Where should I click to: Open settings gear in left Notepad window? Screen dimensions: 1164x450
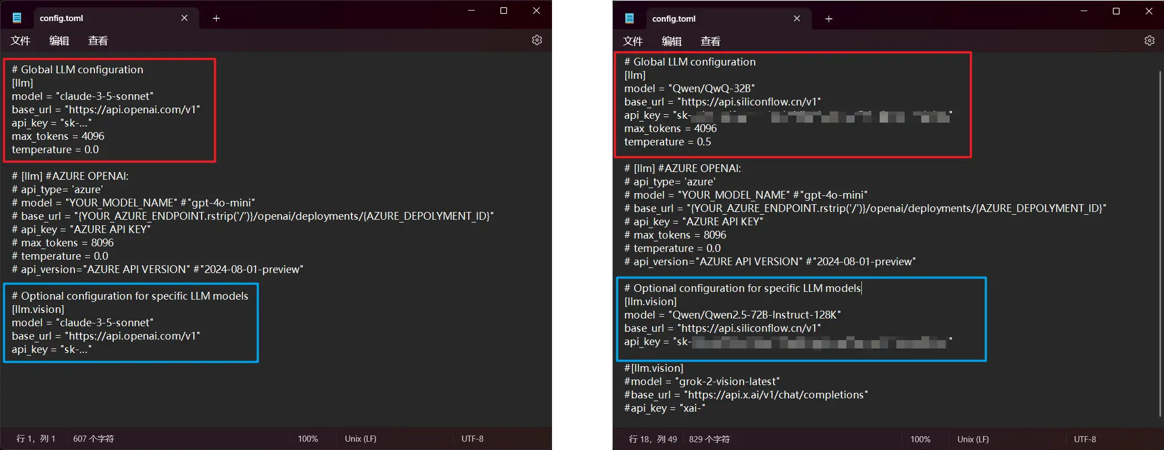point(536,40)
